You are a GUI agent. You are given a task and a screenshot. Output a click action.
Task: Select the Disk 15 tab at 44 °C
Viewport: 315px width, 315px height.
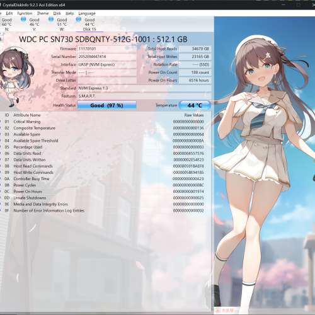point(89,25)
